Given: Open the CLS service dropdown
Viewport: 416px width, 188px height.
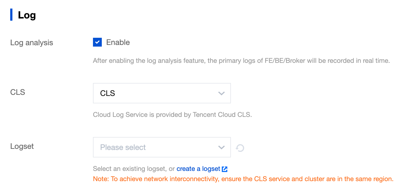Looking at the screenshot, I should click(162, 93).
